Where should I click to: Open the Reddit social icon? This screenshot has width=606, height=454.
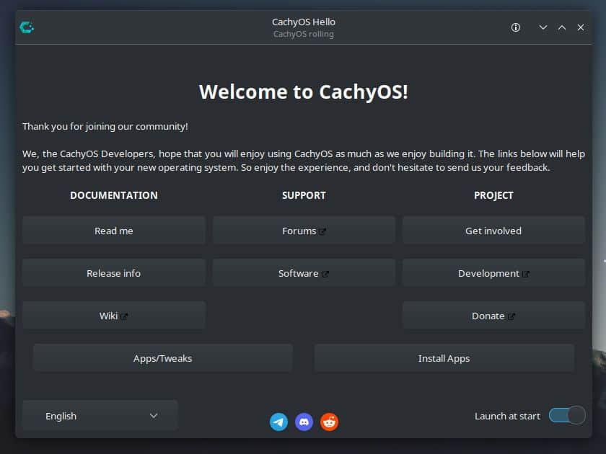(329, 422)
